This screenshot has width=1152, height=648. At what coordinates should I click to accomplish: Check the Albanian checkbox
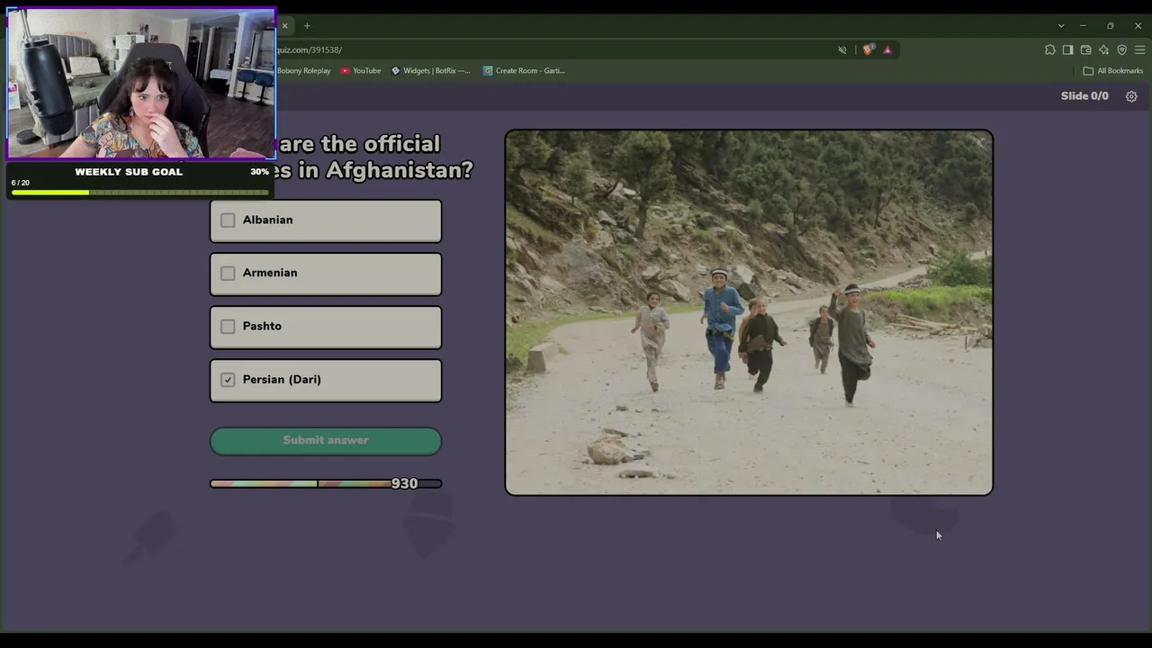228,220
